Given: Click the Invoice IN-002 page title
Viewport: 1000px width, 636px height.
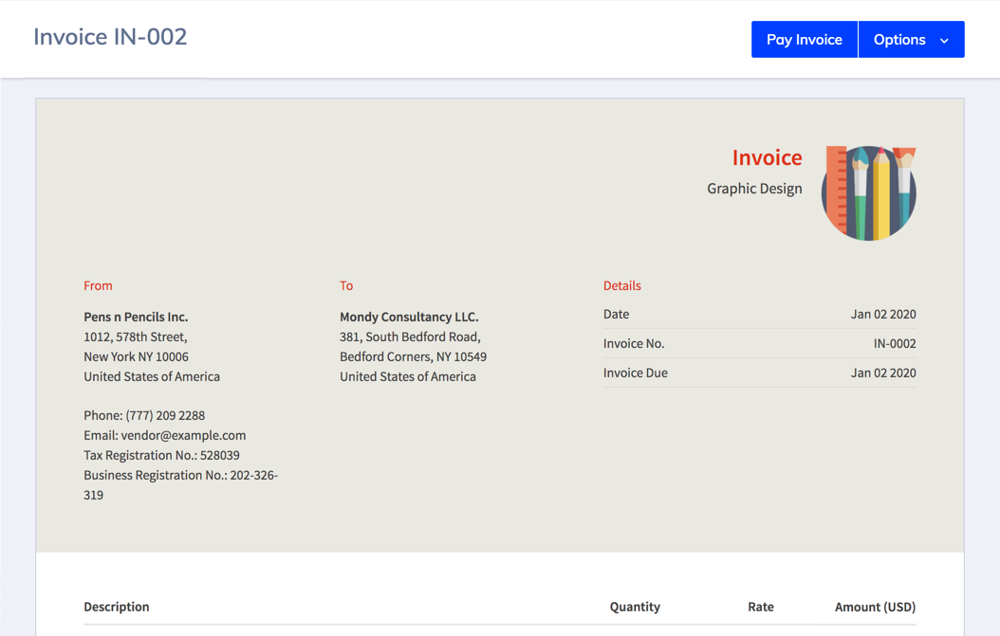Looking at the screenshot, I should point(110,37).
